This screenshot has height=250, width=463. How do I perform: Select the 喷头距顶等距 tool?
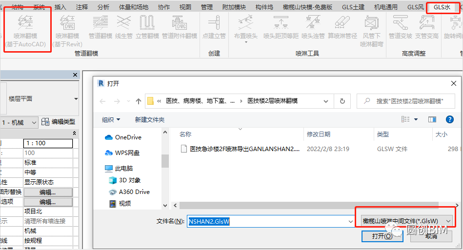point(281,27)
